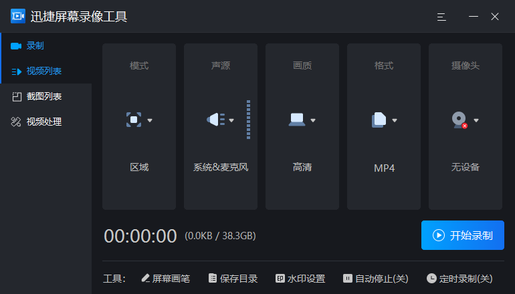The height and width of the screenshot is (294, 515).
Task: Open the 保存目录 save directory
Action: coord(233,279)
